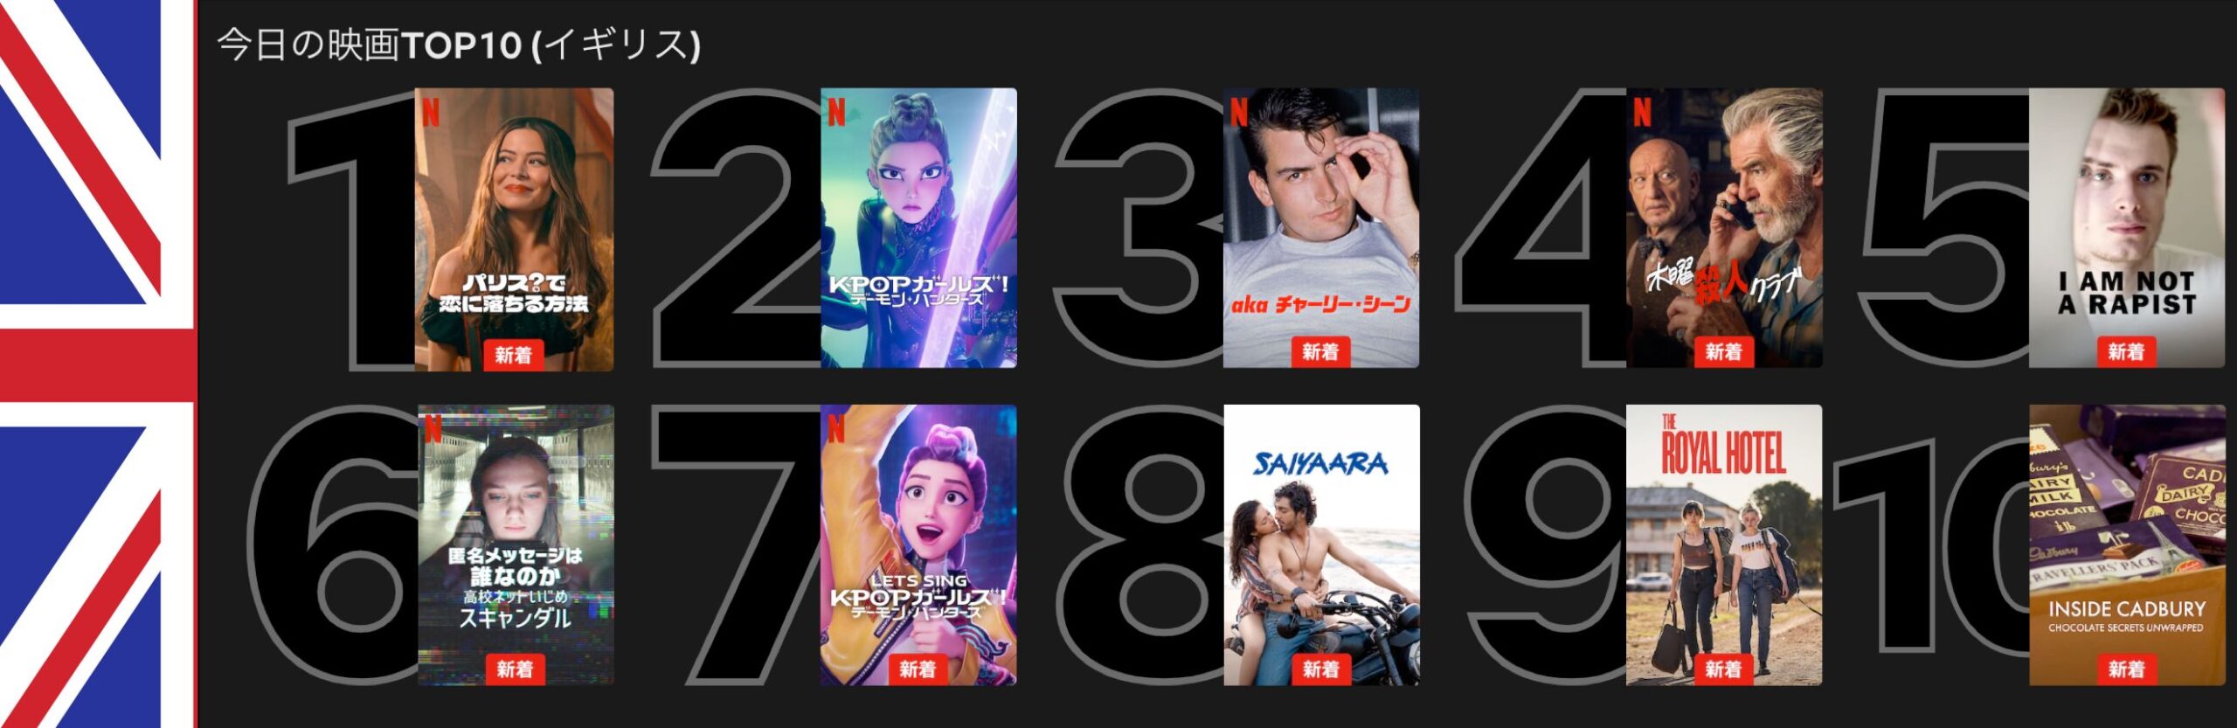
Task: Click Netflix N logo on Thursday Murder Club poster
Action: [1643, 112]
